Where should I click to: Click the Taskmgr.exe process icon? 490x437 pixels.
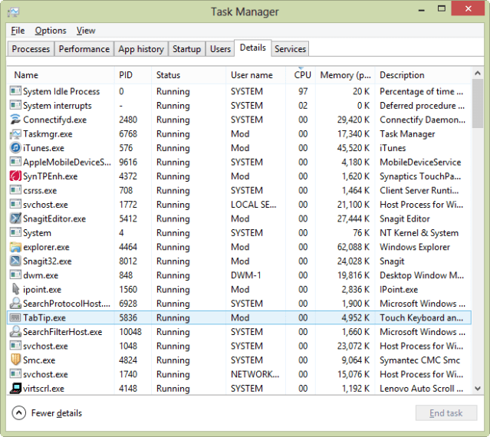click(15, 134)
